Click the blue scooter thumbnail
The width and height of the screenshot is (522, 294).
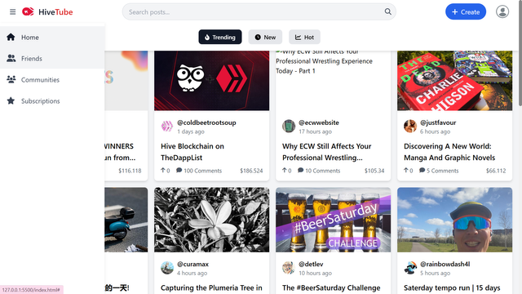tap(126, 220)
